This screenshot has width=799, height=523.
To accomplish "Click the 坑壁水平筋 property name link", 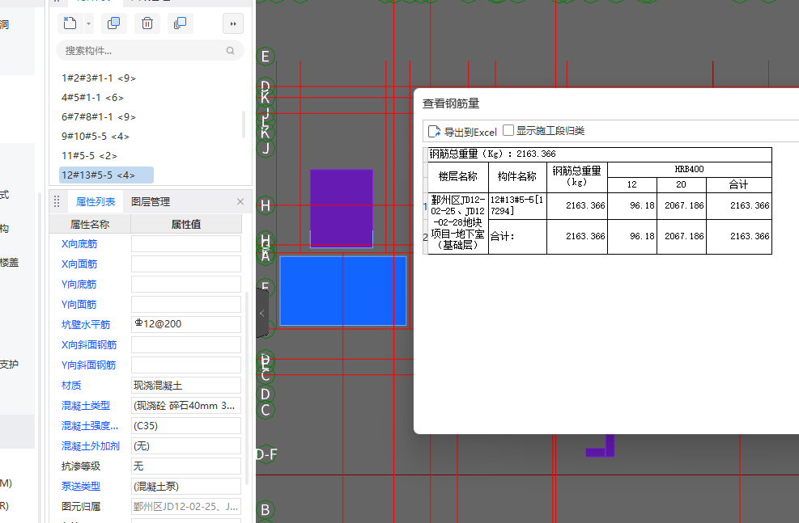I will click(x=86, y=325).
